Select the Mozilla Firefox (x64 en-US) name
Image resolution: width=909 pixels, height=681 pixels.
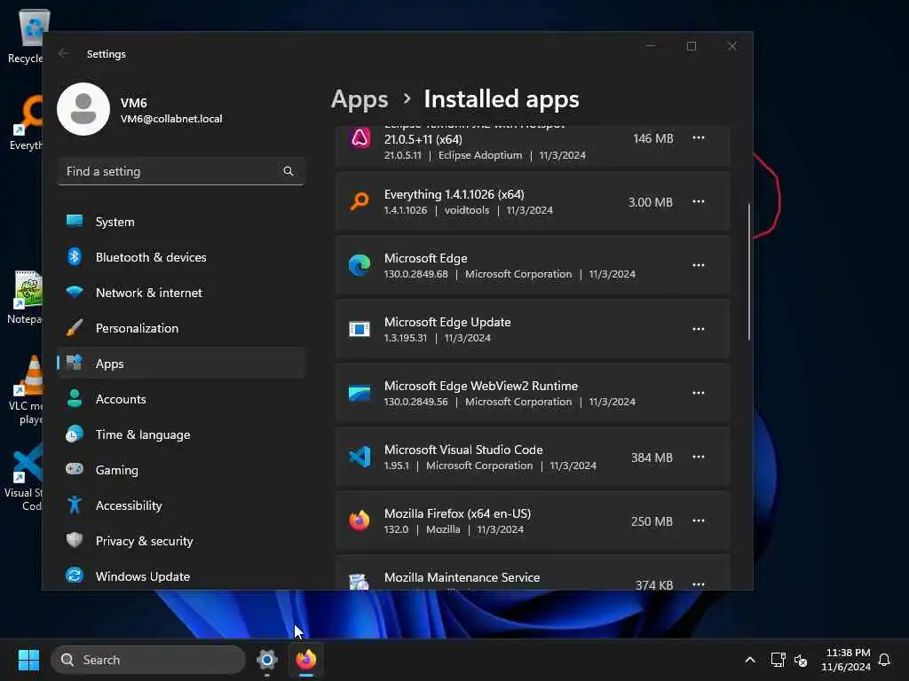point(457,513)
